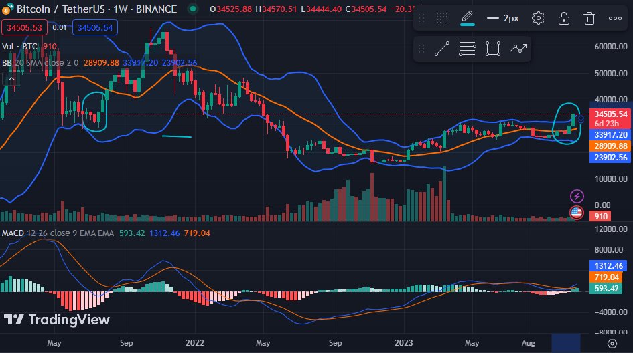Click the 60000.00 price scale label
Image resolution: width=633 pixels, height=353 pixels.
(x=611, y=47)
